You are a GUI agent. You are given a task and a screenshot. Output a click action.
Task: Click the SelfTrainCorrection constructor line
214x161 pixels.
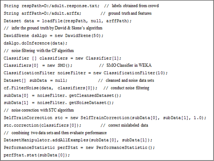[105, 117]
